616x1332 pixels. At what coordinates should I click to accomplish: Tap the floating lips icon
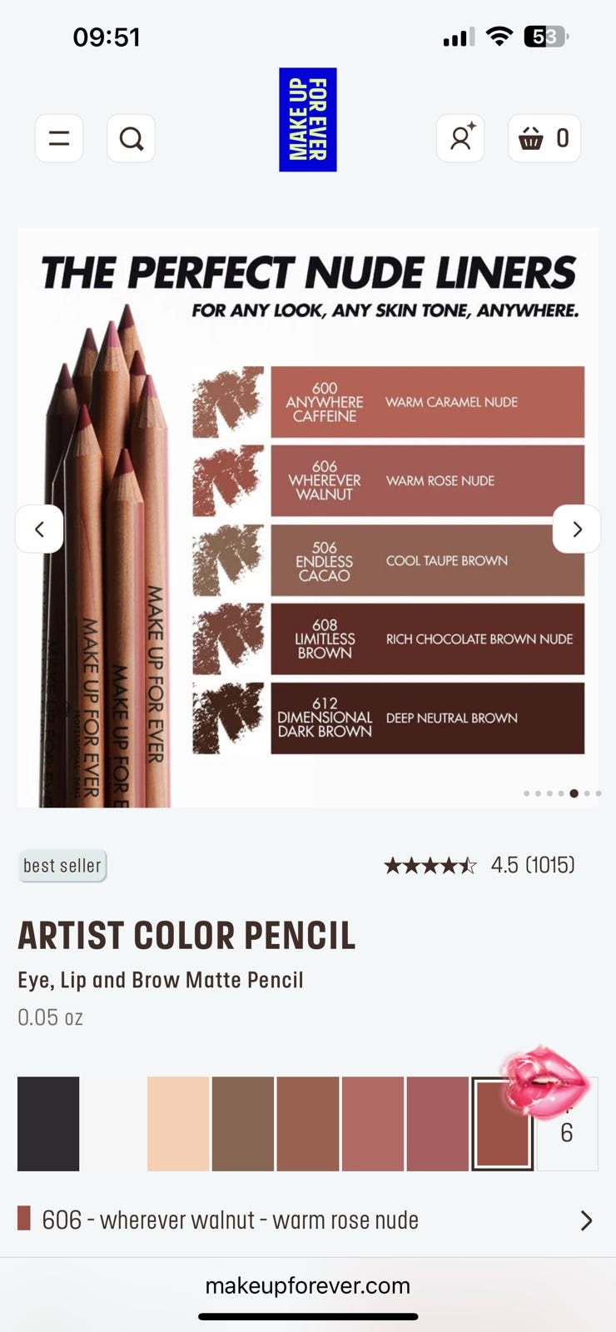(543, 1082)
